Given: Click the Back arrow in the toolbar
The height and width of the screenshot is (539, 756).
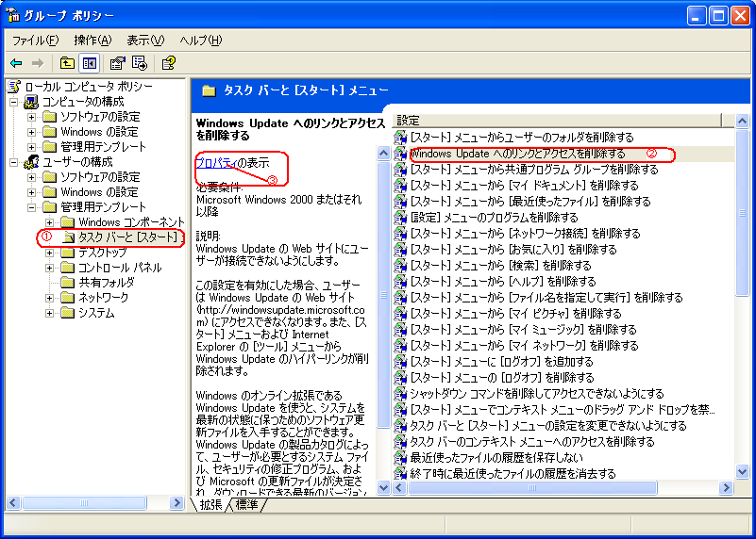Looking at the screenshot, I should 16,63.
